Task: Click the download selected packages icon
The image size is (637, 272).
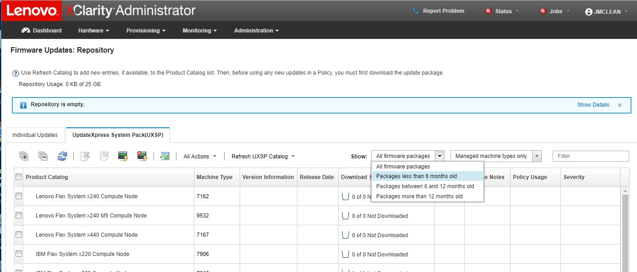Action: point(123,156)
